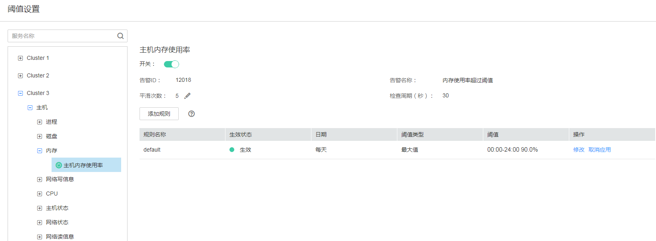Collapse the 内存 tree node
The height and width of the screenshot is (241, 656).
[40, 151]
